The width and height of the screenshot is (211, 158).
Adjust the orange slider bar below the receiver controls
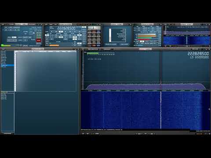click(54, 45)
